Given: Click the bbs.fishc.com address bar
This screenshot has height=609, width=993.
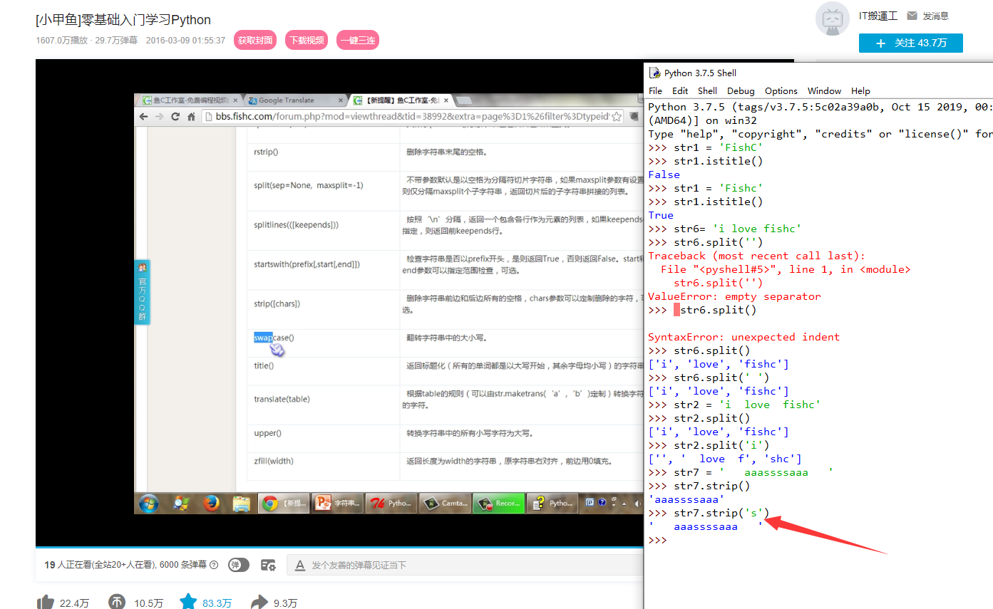Looking at the screenshot, I should point(412,116).
